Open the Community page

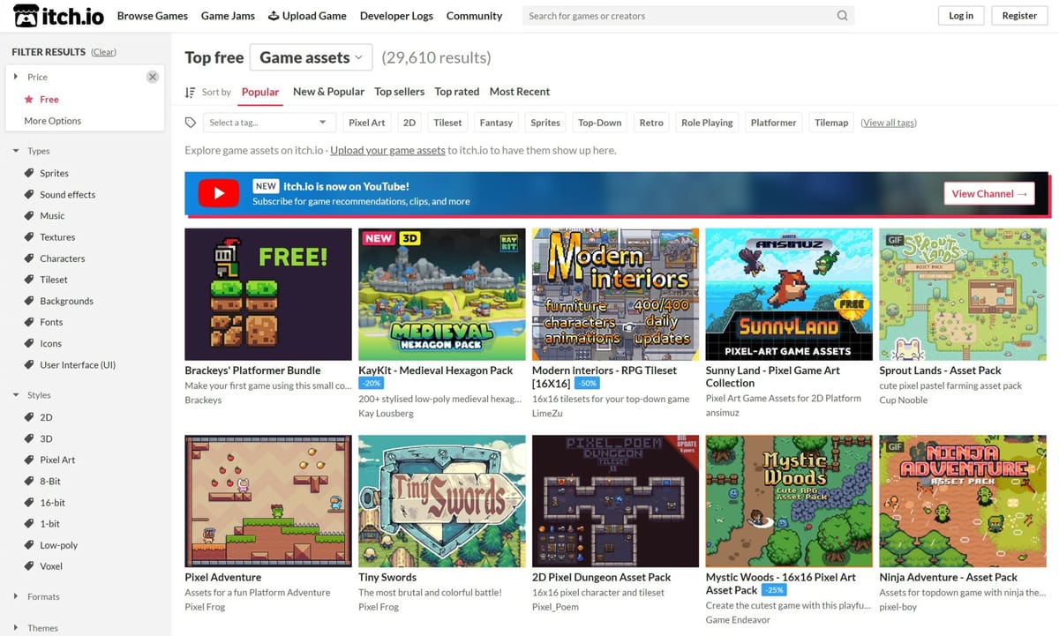coord(474,16)
